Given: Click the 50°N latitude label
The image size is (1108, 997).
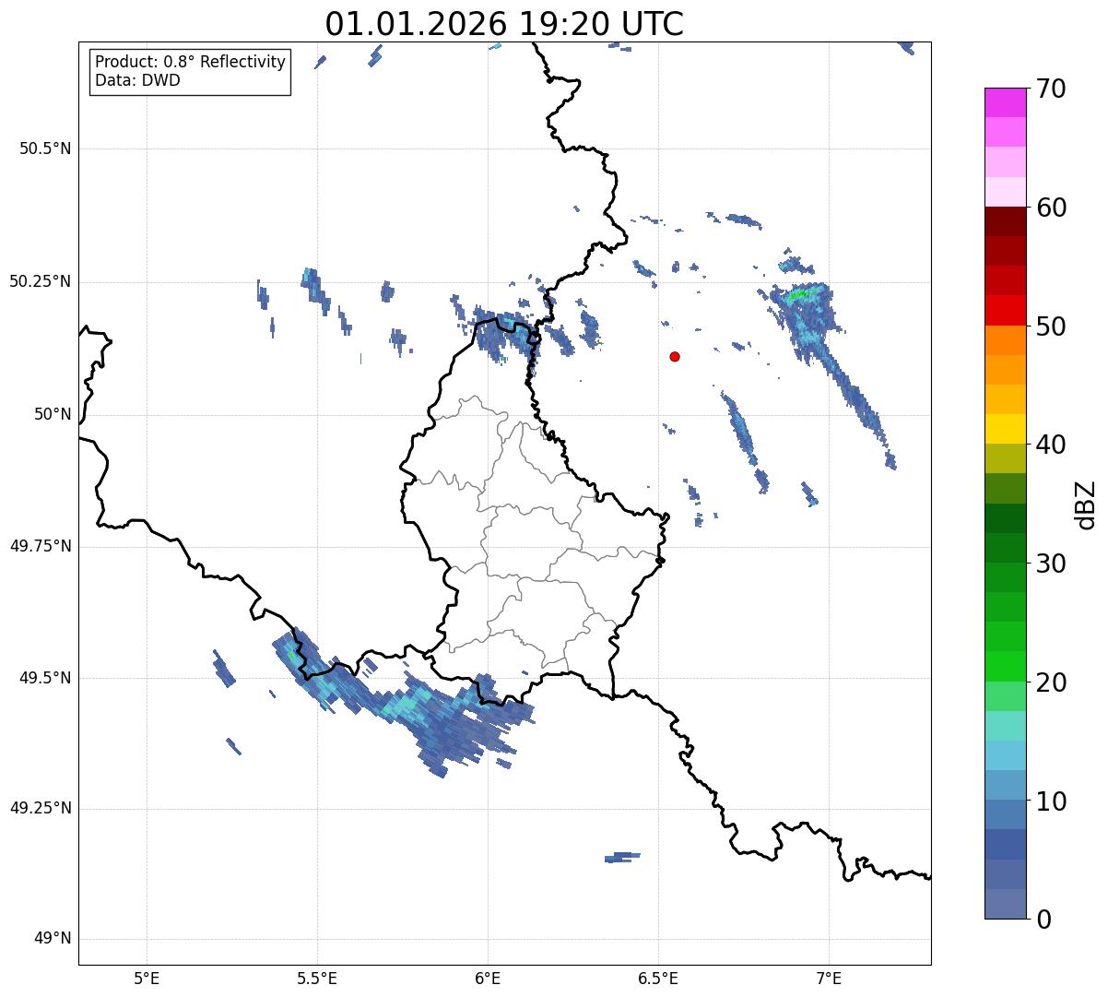Looking at the screenshot, I should click(53, 415).
